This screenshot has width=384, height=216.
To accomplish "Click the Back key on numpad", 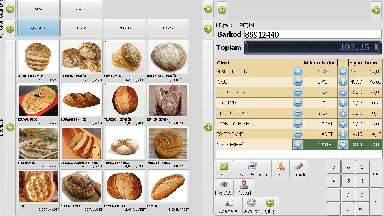I will click(x=362, y=209).
